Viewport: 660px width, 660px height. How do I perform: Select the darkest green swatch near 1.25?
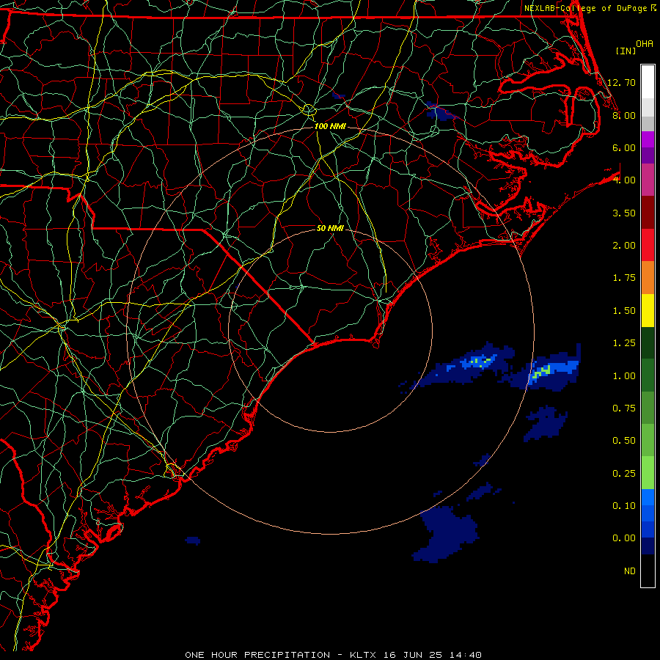point(648,342)
